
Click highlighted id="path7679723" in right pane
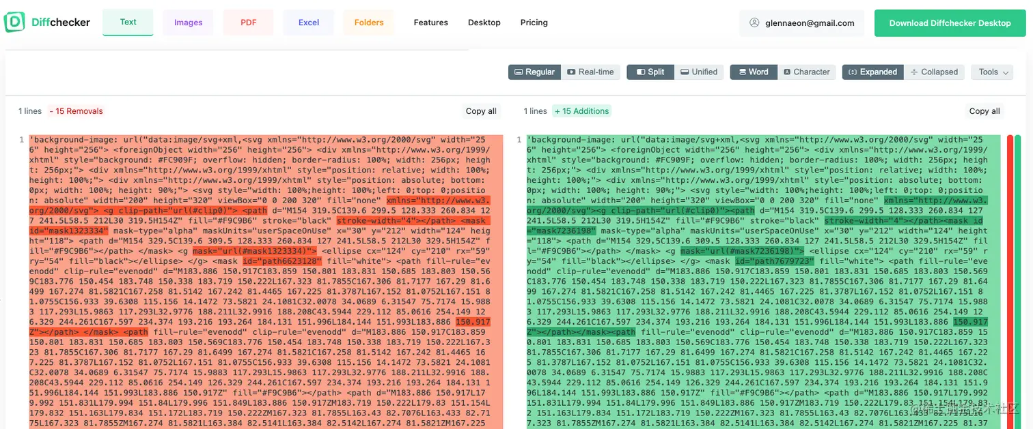[x=775, y=261]
